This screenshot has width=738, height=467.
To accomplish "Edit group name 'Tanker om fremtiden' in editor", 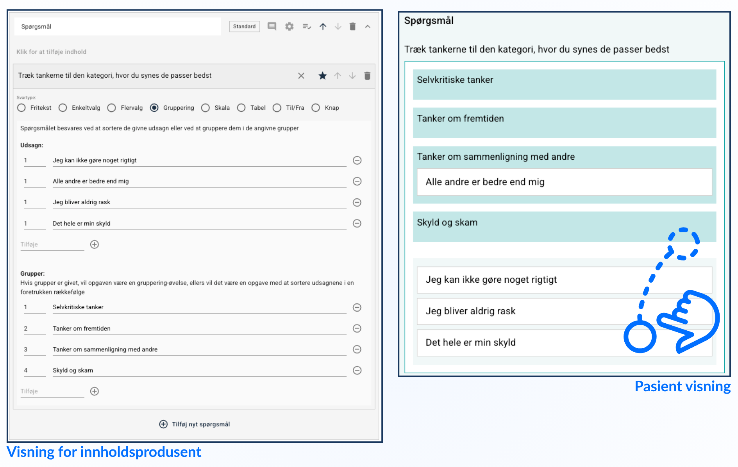I will [x=200, y=328].
